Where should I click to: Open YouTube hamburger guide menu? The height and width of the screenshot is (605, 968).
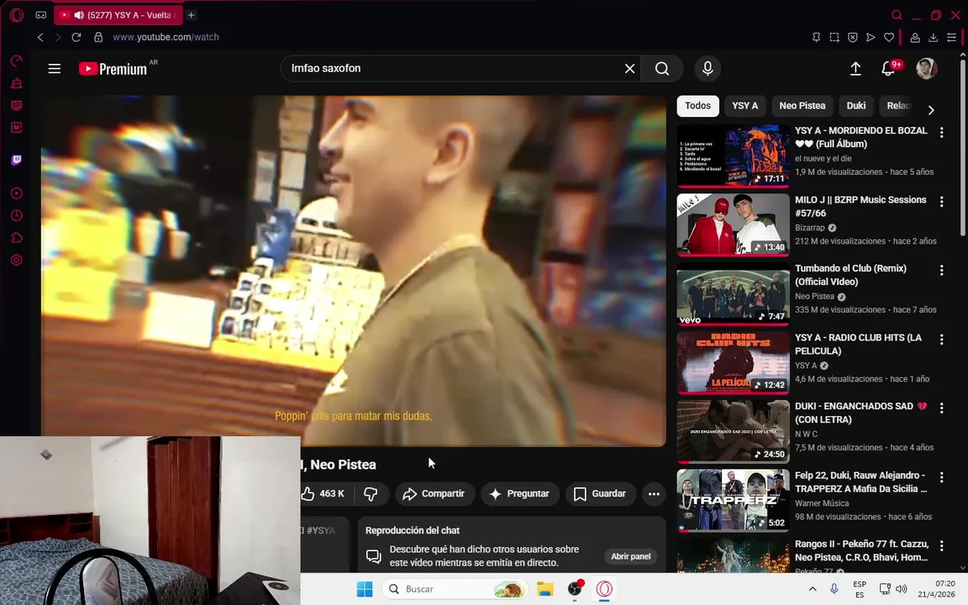55,69
